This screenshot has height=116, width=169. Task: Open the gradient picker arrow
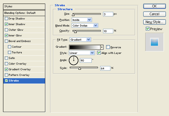[102, 47]
